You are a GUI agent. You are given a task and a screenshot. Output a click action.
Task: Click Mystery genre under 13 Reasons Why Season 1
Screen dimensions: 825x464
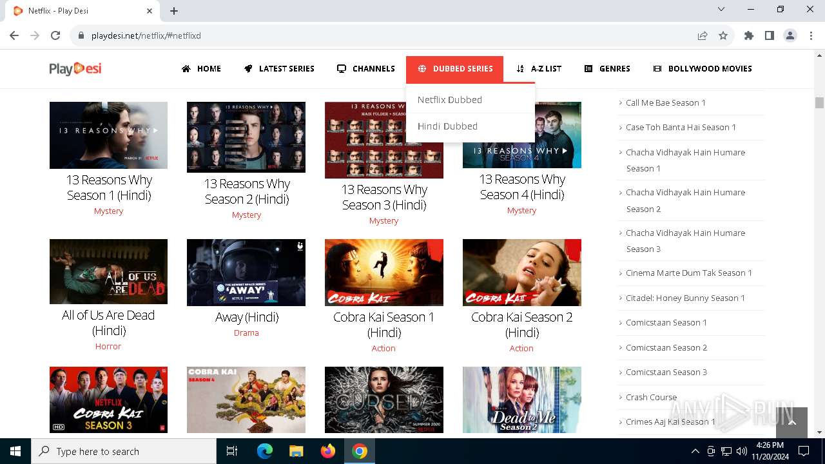point(108,211)
